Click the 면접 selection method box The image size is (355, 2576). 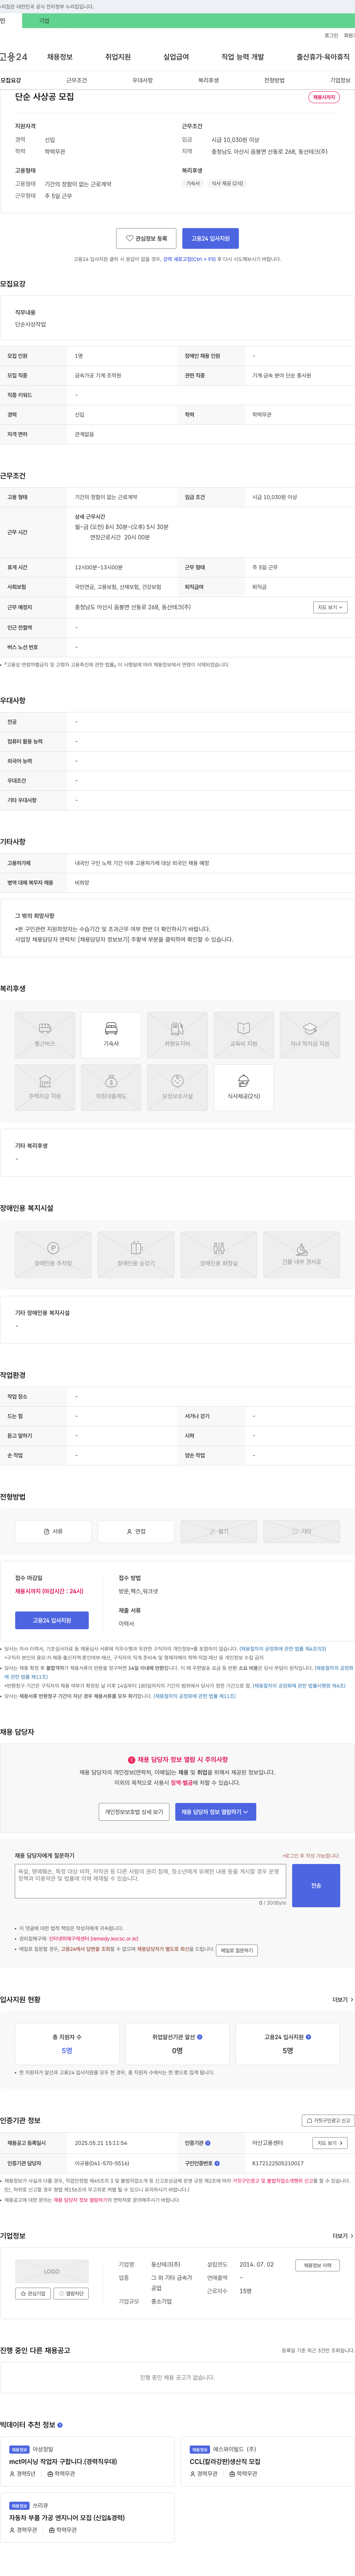(136, 1531)
